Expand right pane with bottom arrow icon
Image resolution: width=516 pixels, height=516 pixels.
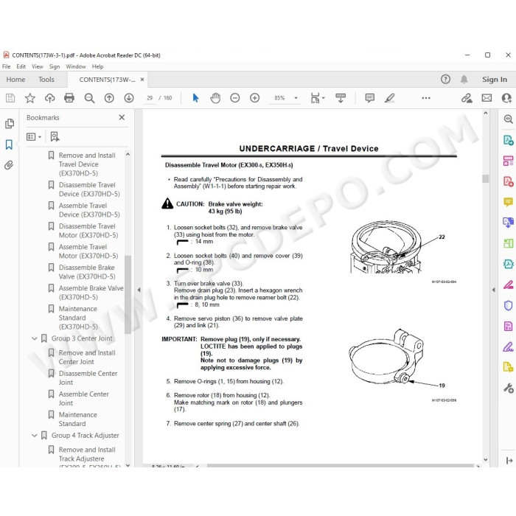[509, 461]
